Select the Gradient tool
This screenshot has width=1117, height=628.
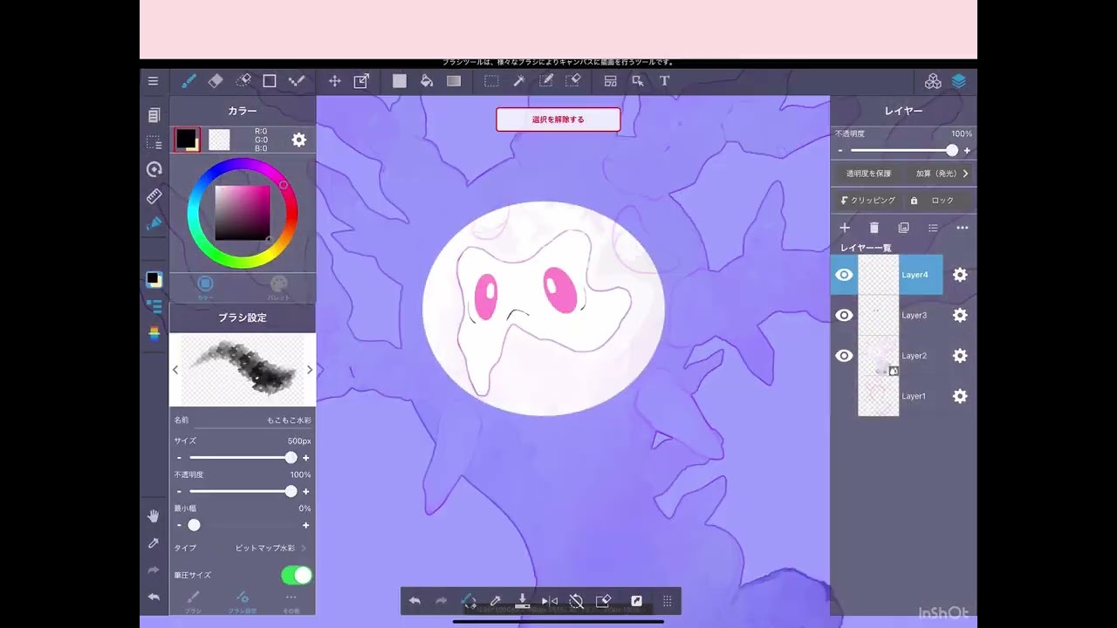454,81
